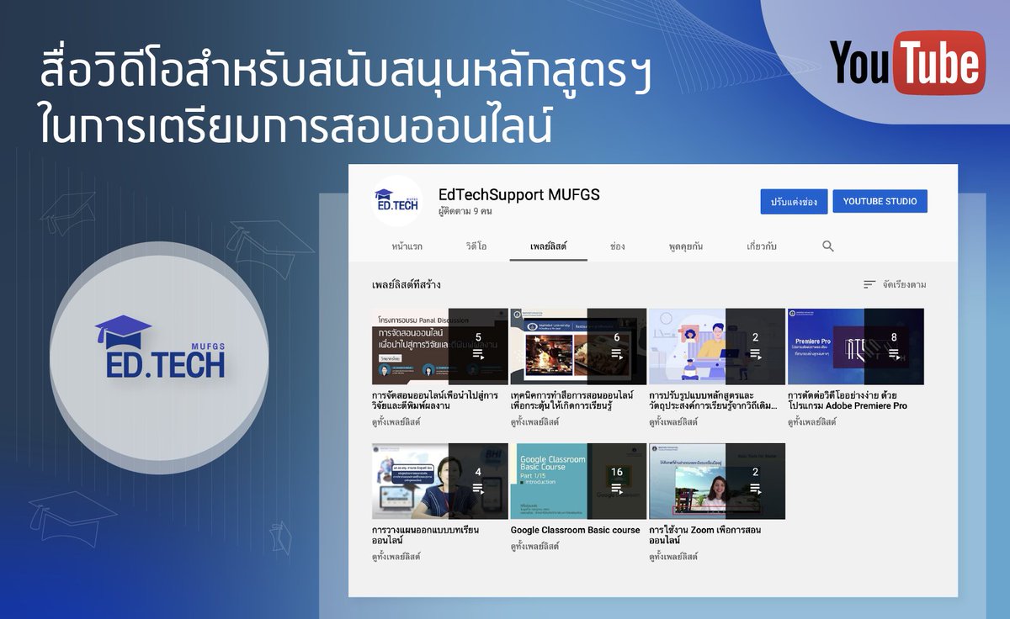Open the ช่อง tab
The image size is (1010, 619).
617,246
